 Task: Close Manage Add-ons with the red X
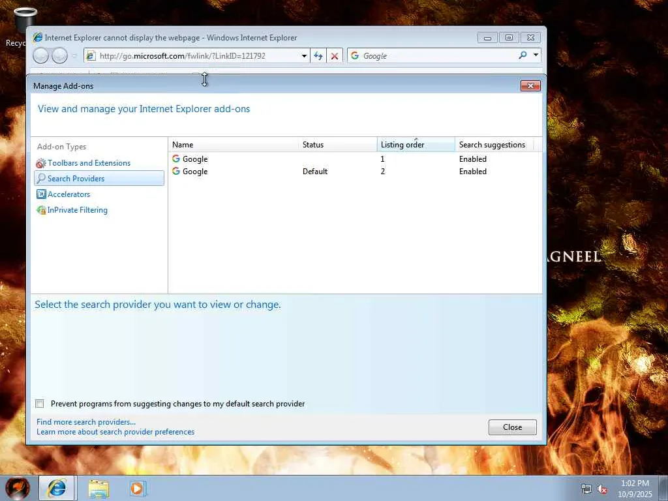click(x=530, y=85)
